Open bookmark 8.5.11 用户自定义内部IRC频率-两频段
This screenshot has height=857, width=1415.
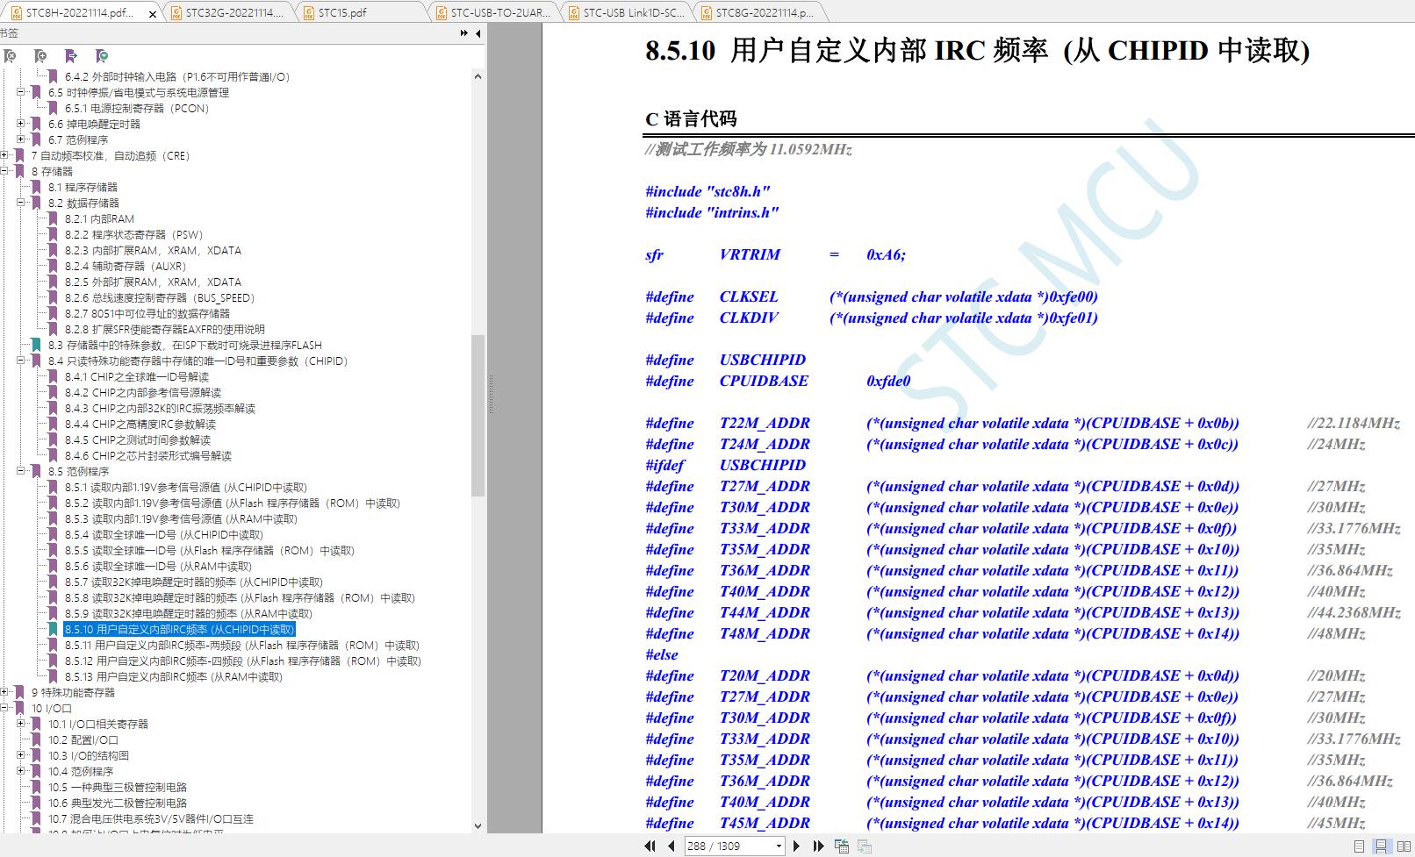coord(242,645)
